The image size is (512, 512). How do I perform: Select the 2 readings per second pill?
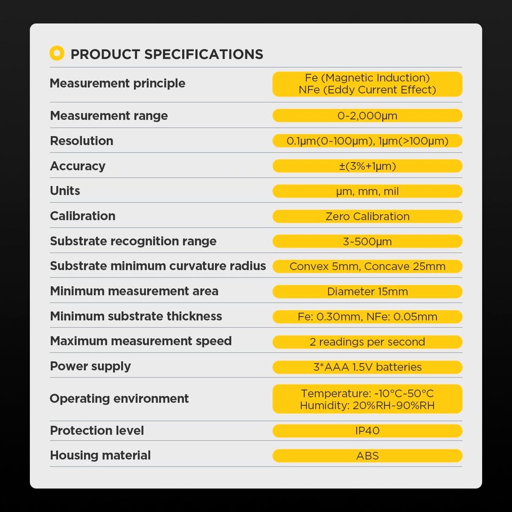(x=367, y=342)
